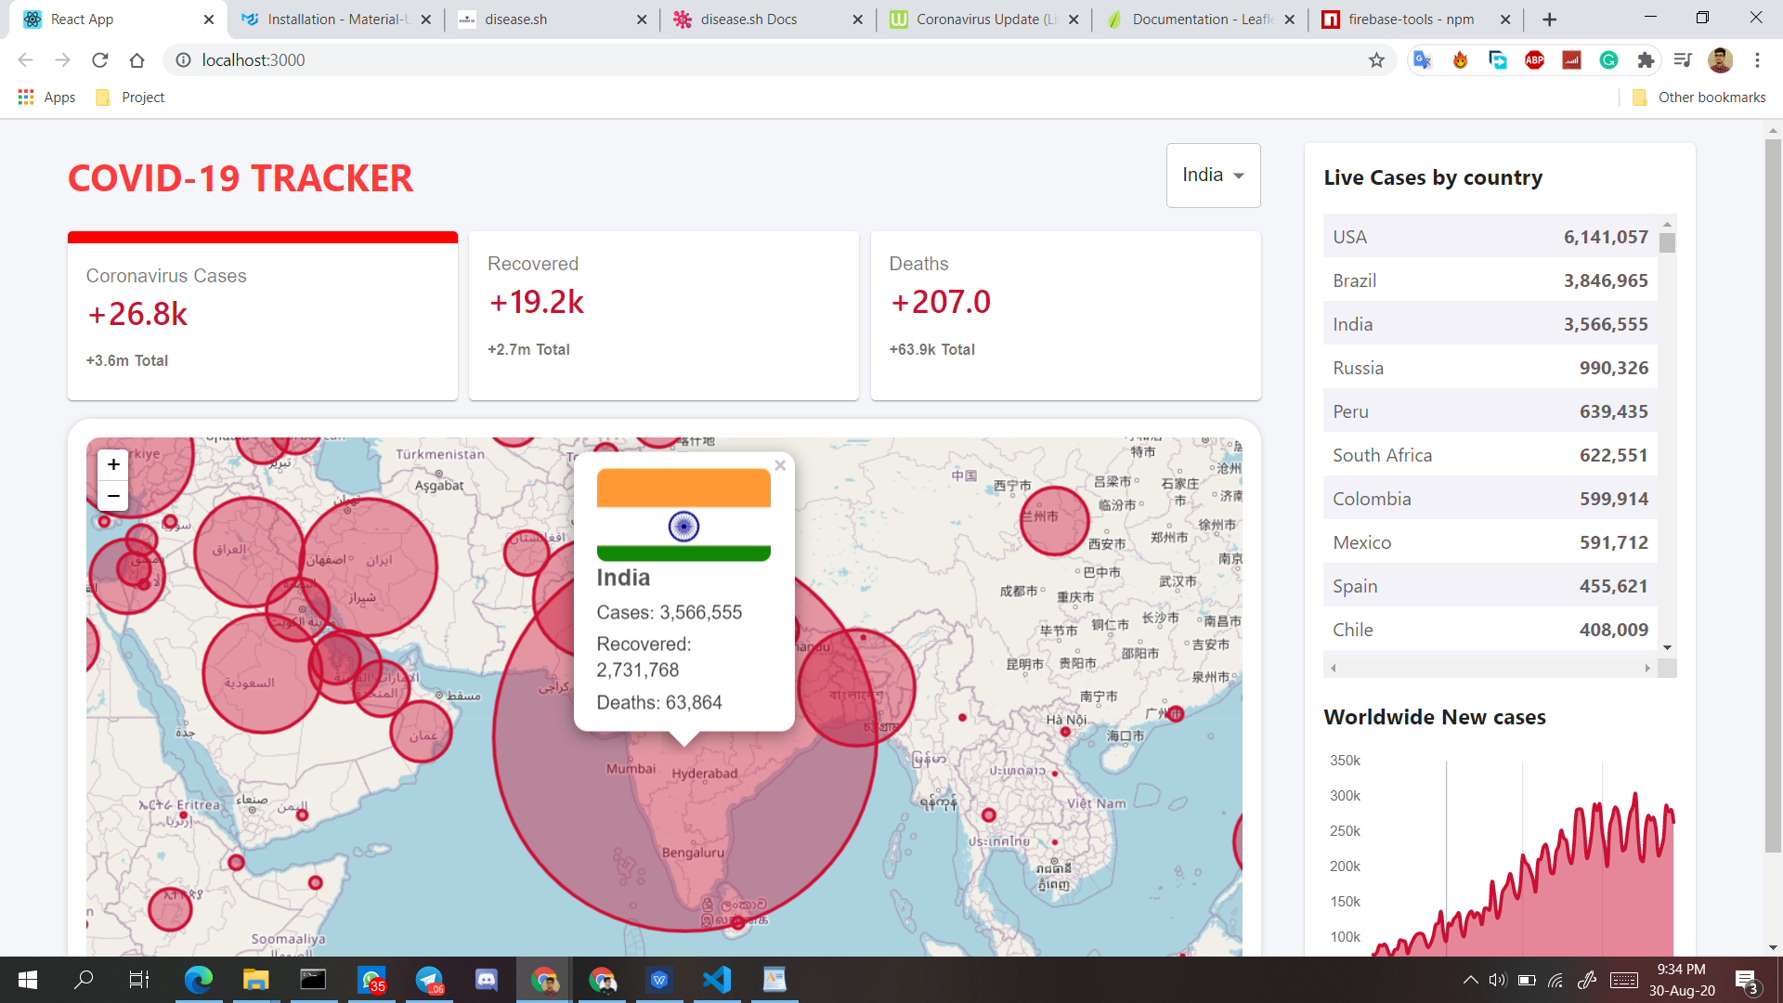Go to the browser home page

(x=137, y=60)
